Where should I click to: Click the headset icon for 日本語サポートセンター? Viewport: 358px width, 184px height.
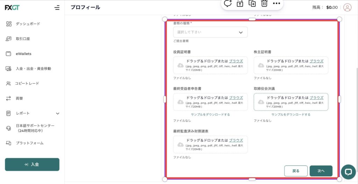pos(8,128)
